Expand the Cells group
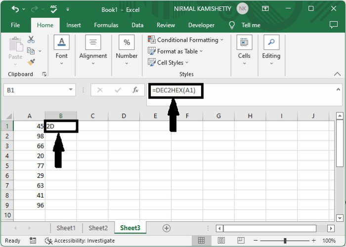 (x=244, y=50)
